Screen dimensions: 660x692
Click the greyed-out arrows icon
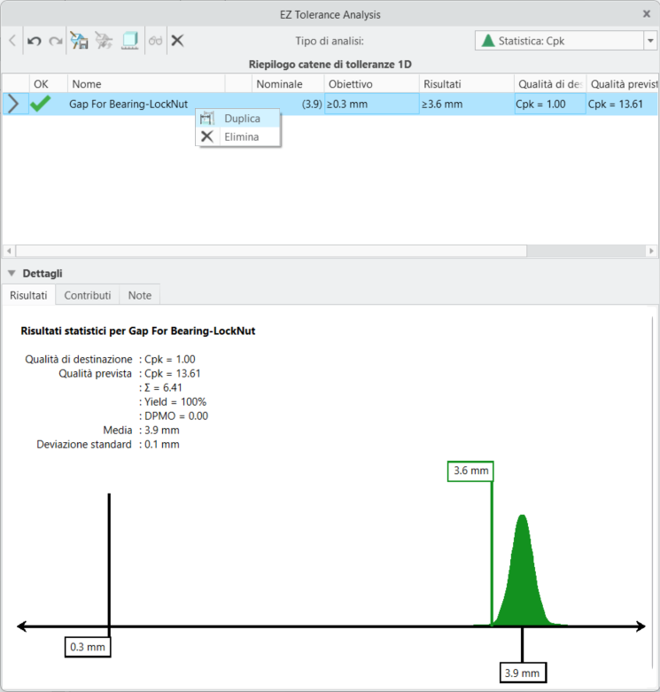[x=105, y=41]
